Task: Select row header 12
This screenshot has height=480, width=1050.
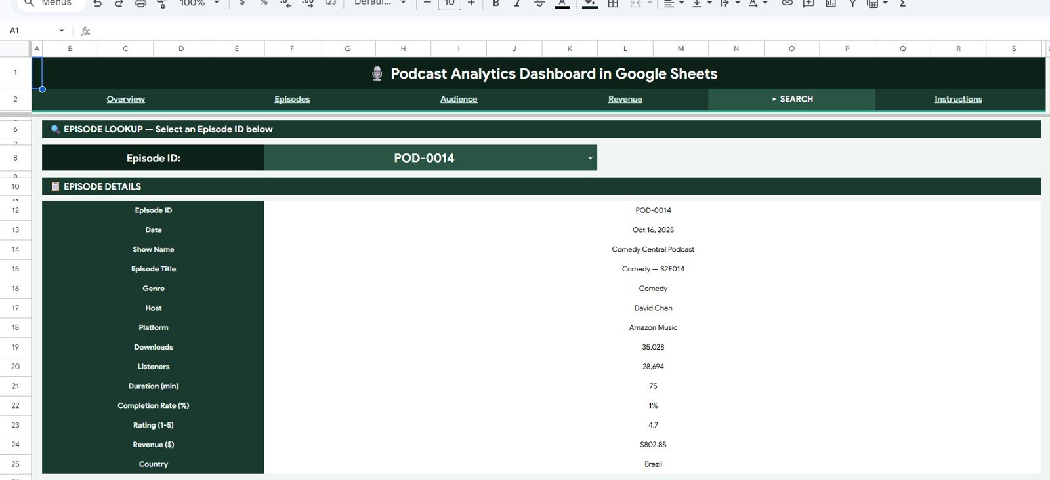Action: [x=15, y=210]
